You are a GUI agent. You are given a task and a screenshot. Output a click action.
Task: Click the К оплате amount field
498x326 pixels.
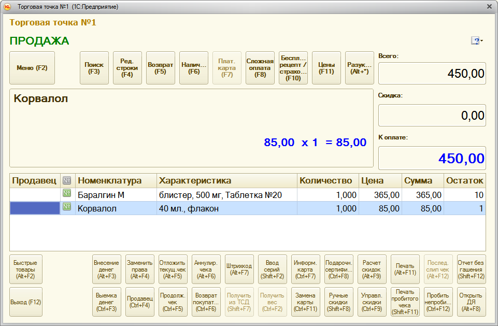coord(432,158)
